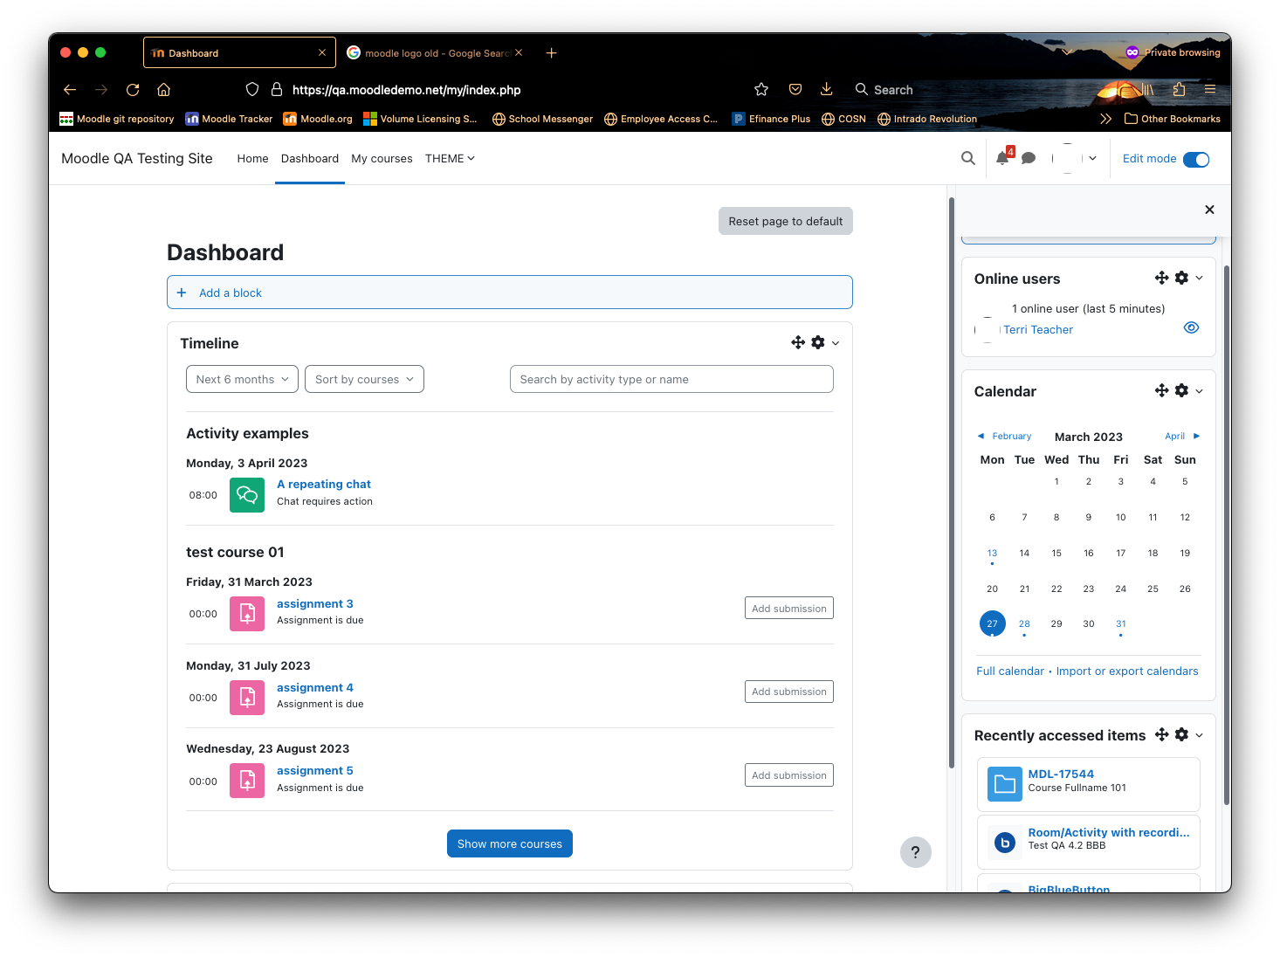Screen dimensions: 1280x957
Task: Open Full calendar link
Action: pos(1010,671)
